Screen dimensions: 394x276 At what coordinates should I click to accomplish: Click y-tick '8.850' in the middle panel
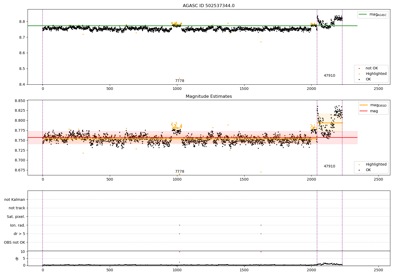pyautogui.click(x=20, y=101)
